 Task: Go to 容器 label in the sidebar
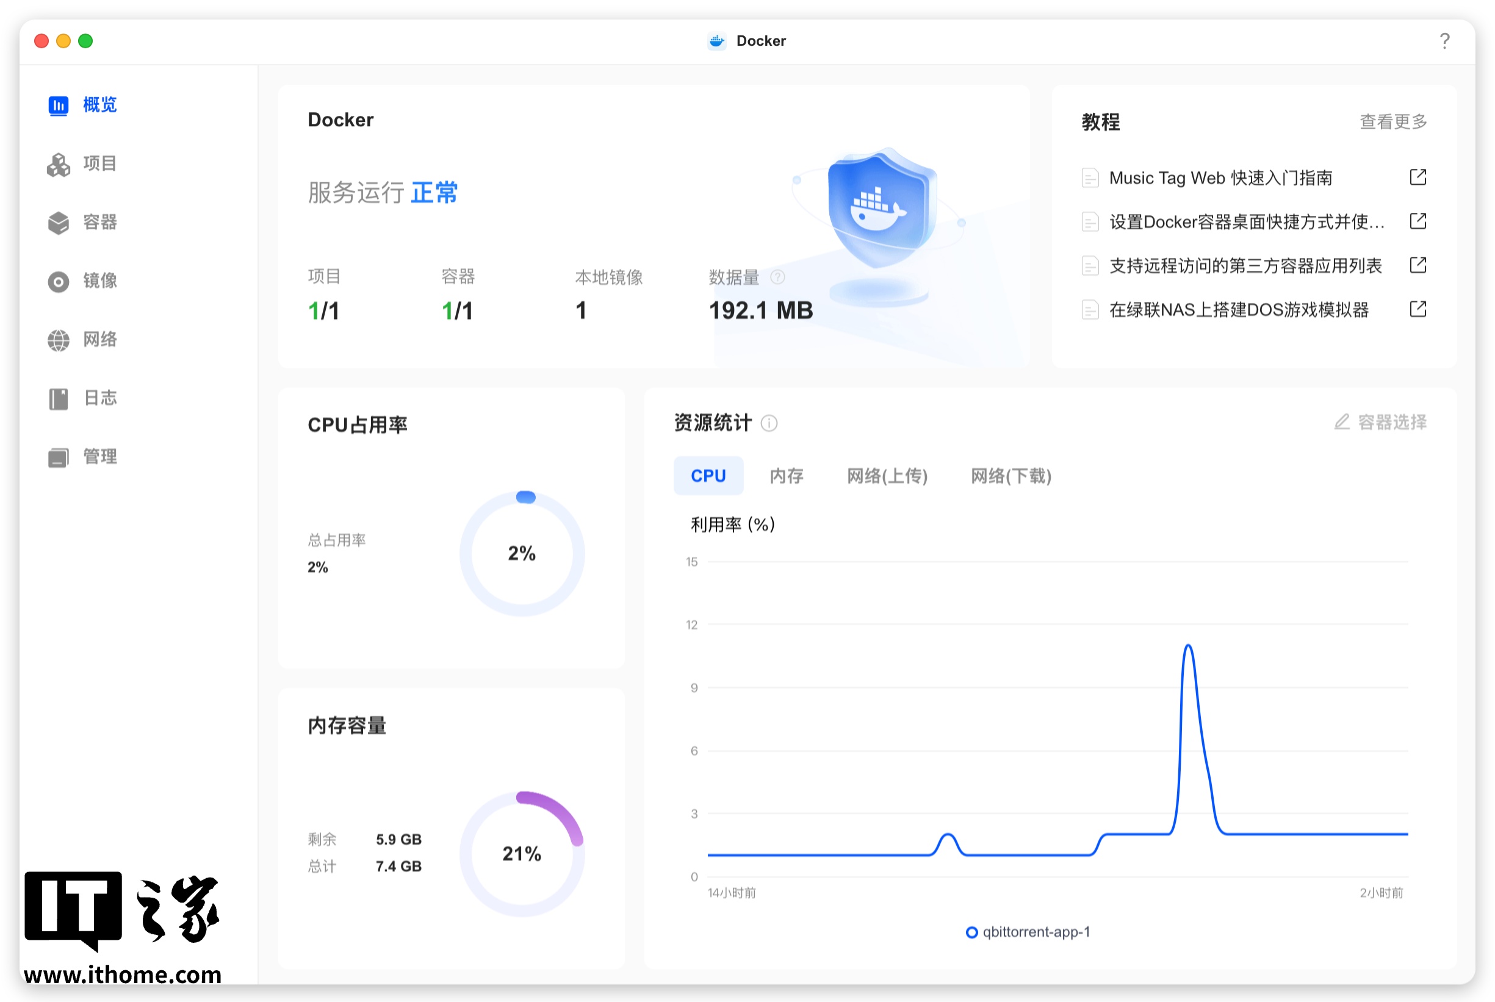tap(99, 223)
